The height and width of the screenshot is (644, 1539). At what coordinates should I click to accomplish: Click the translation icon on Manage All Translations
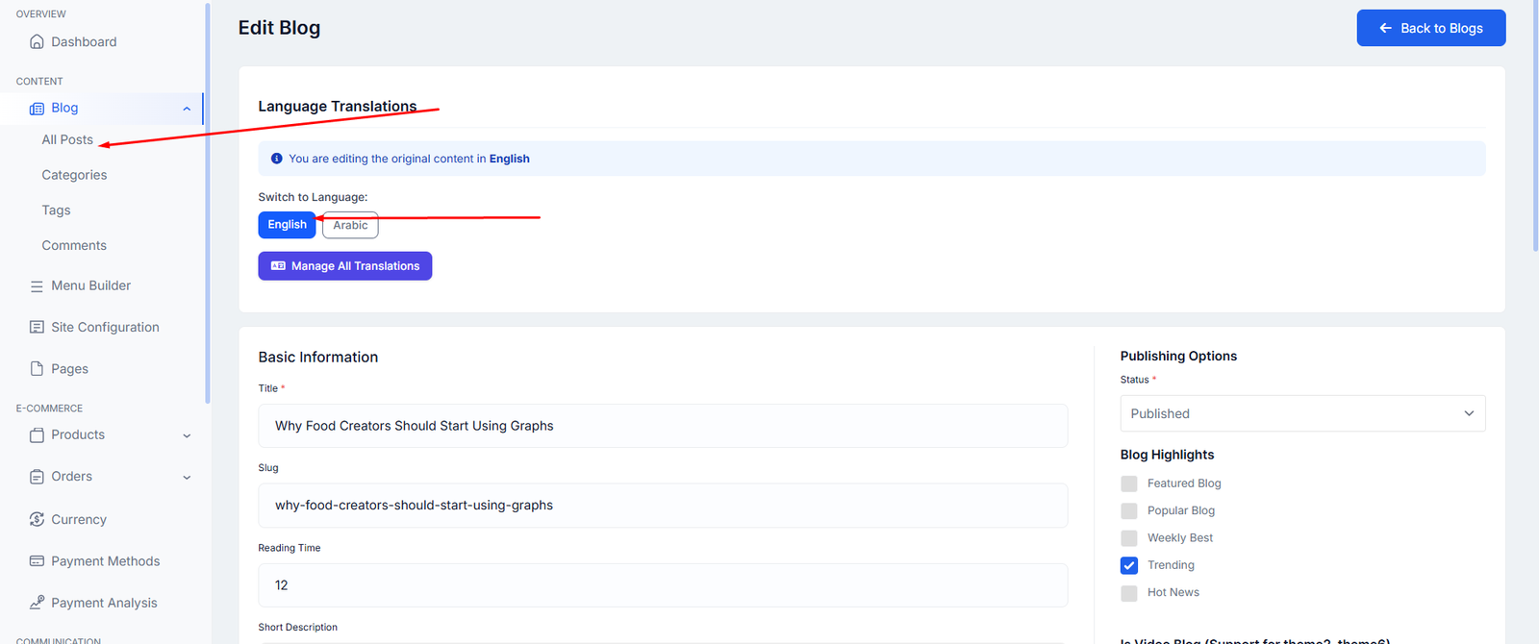tap(278, 266)
